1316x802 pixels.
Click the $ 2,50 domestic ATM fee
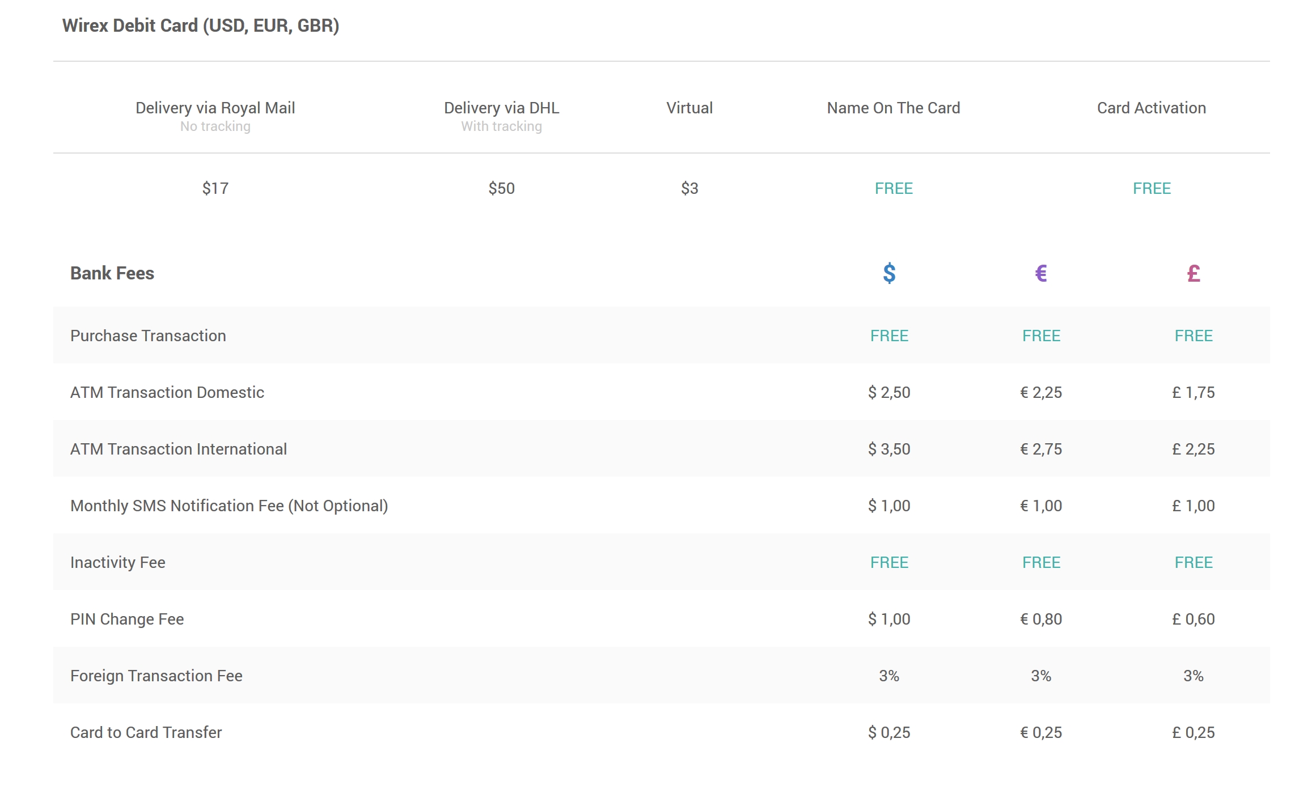[889, 392]
